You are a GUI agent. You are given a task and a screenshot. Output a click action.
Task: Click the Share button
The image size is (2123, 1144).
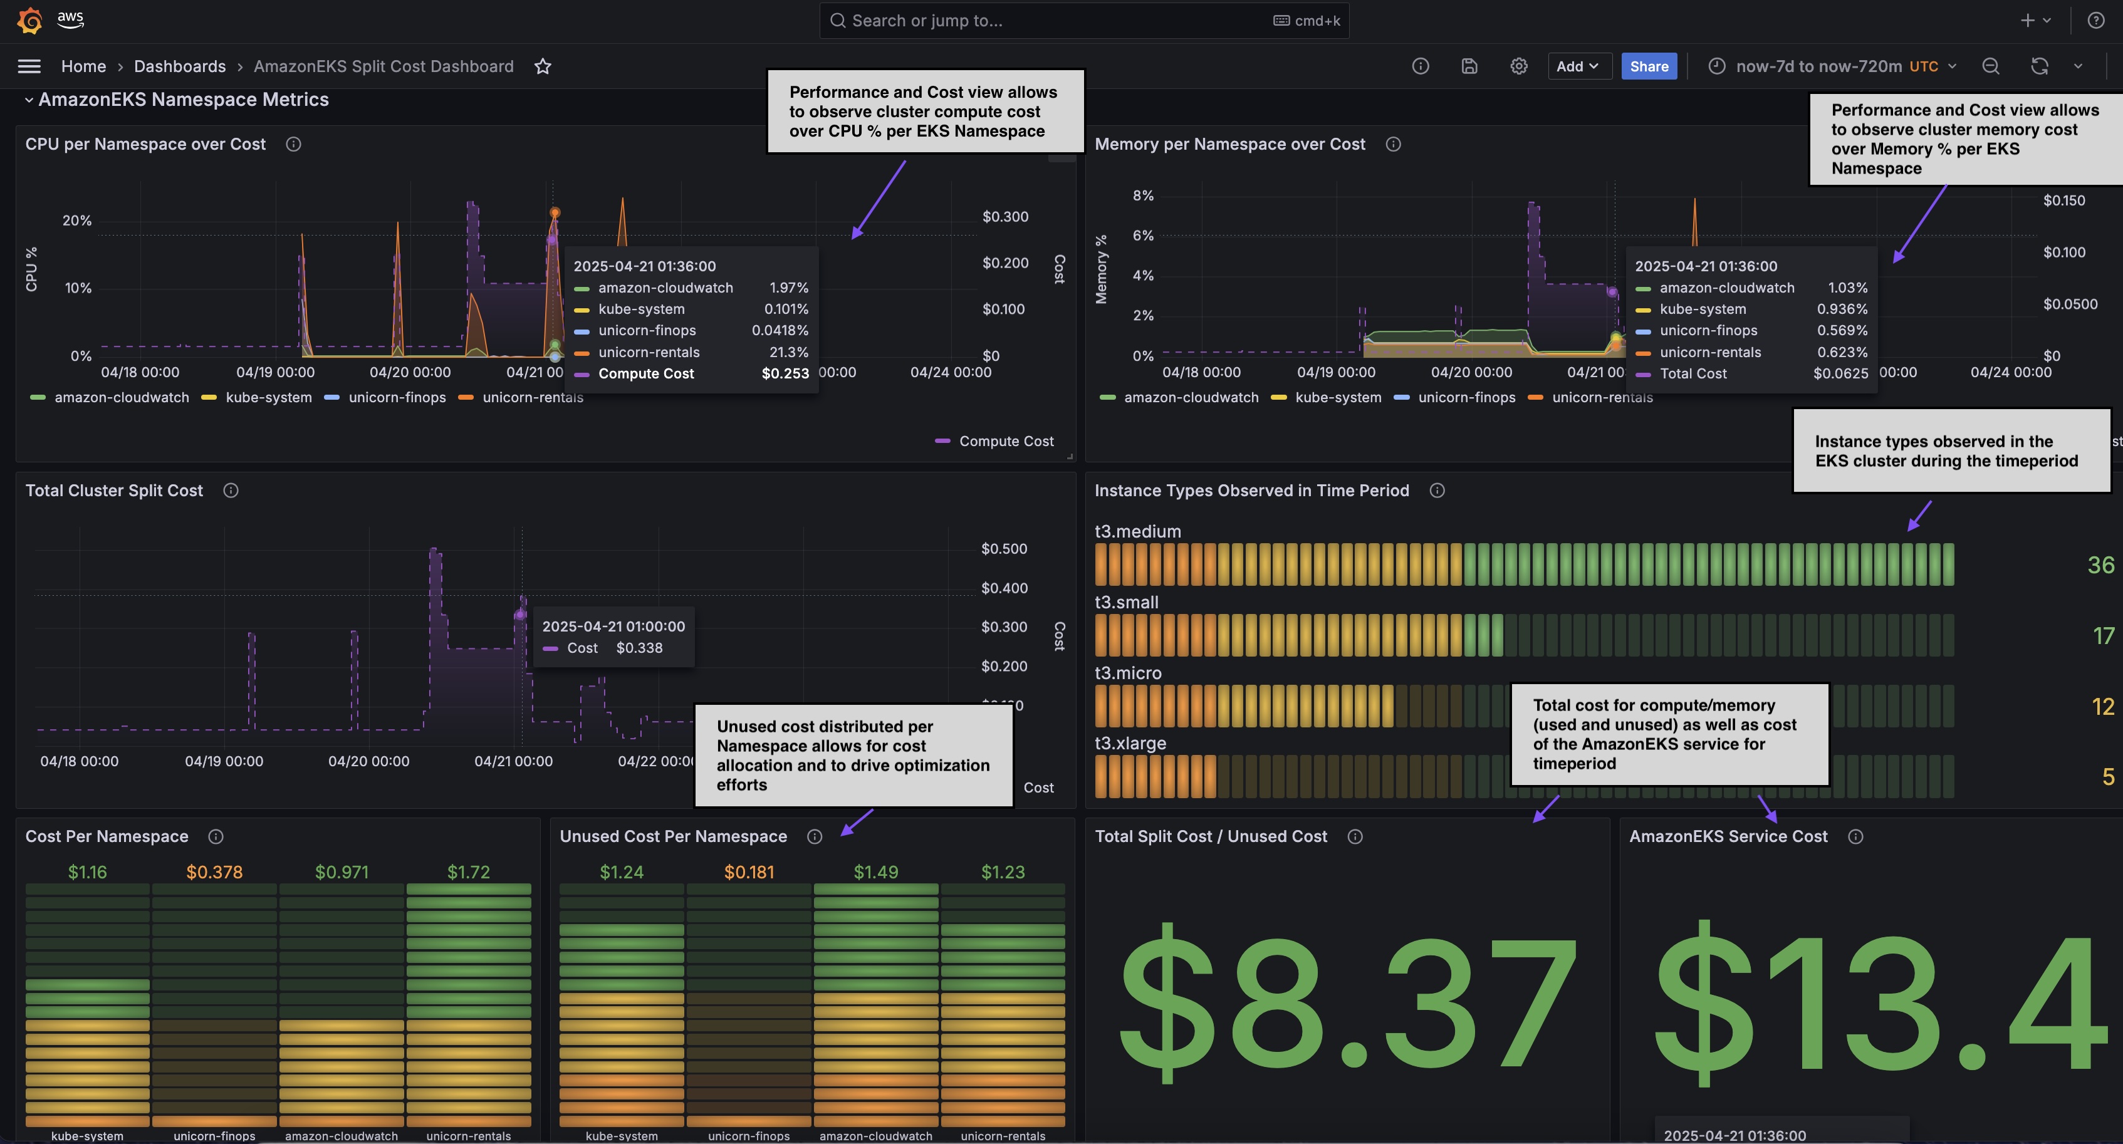[1648, 66]
